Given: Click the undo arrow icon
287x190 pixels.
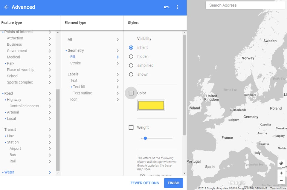Looking at the screenshot, I should point(167,7).
